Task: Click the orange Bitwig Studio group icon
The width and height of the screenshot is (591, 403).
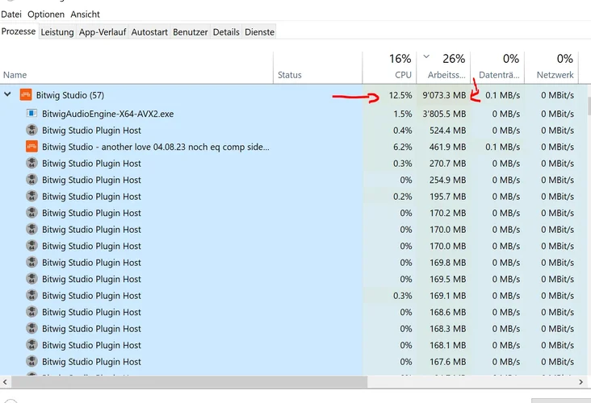Action: point(26,95)
